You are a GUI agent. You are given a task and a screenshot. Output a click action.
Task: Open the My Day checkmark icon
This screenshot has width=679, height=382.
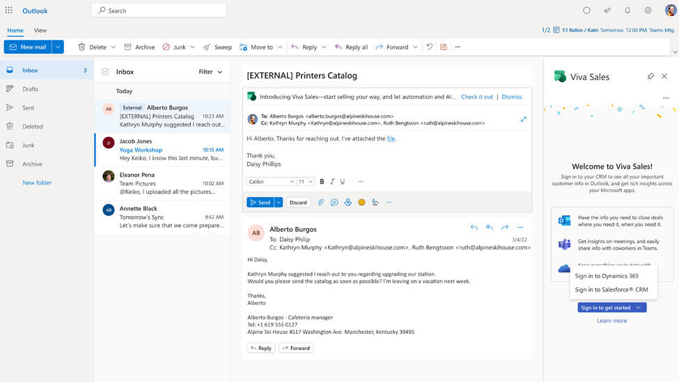point(607,10)
